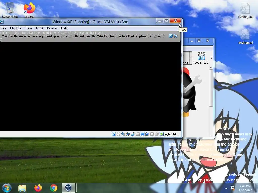The height and width of the screenshot is (193, 258).
Task: Click the hard disk activity status icon
Action: pyautogui.click(x=114, y=134)
